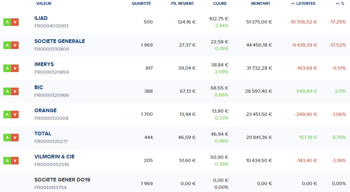Sort by the COURS column header
The height and width of the screenshot is (192, 350).
pos(220,4)
